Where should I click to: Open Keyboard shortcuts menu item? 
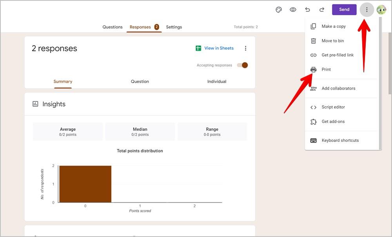341,140
